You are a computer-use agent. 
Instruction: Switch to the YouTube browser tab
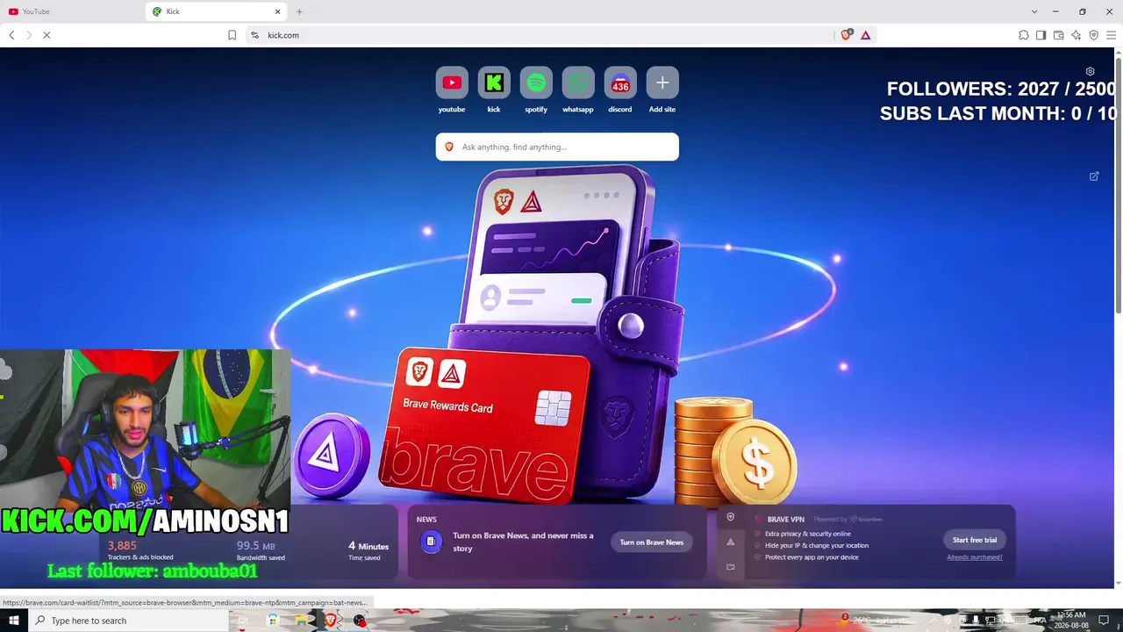[x=72, y=11]
